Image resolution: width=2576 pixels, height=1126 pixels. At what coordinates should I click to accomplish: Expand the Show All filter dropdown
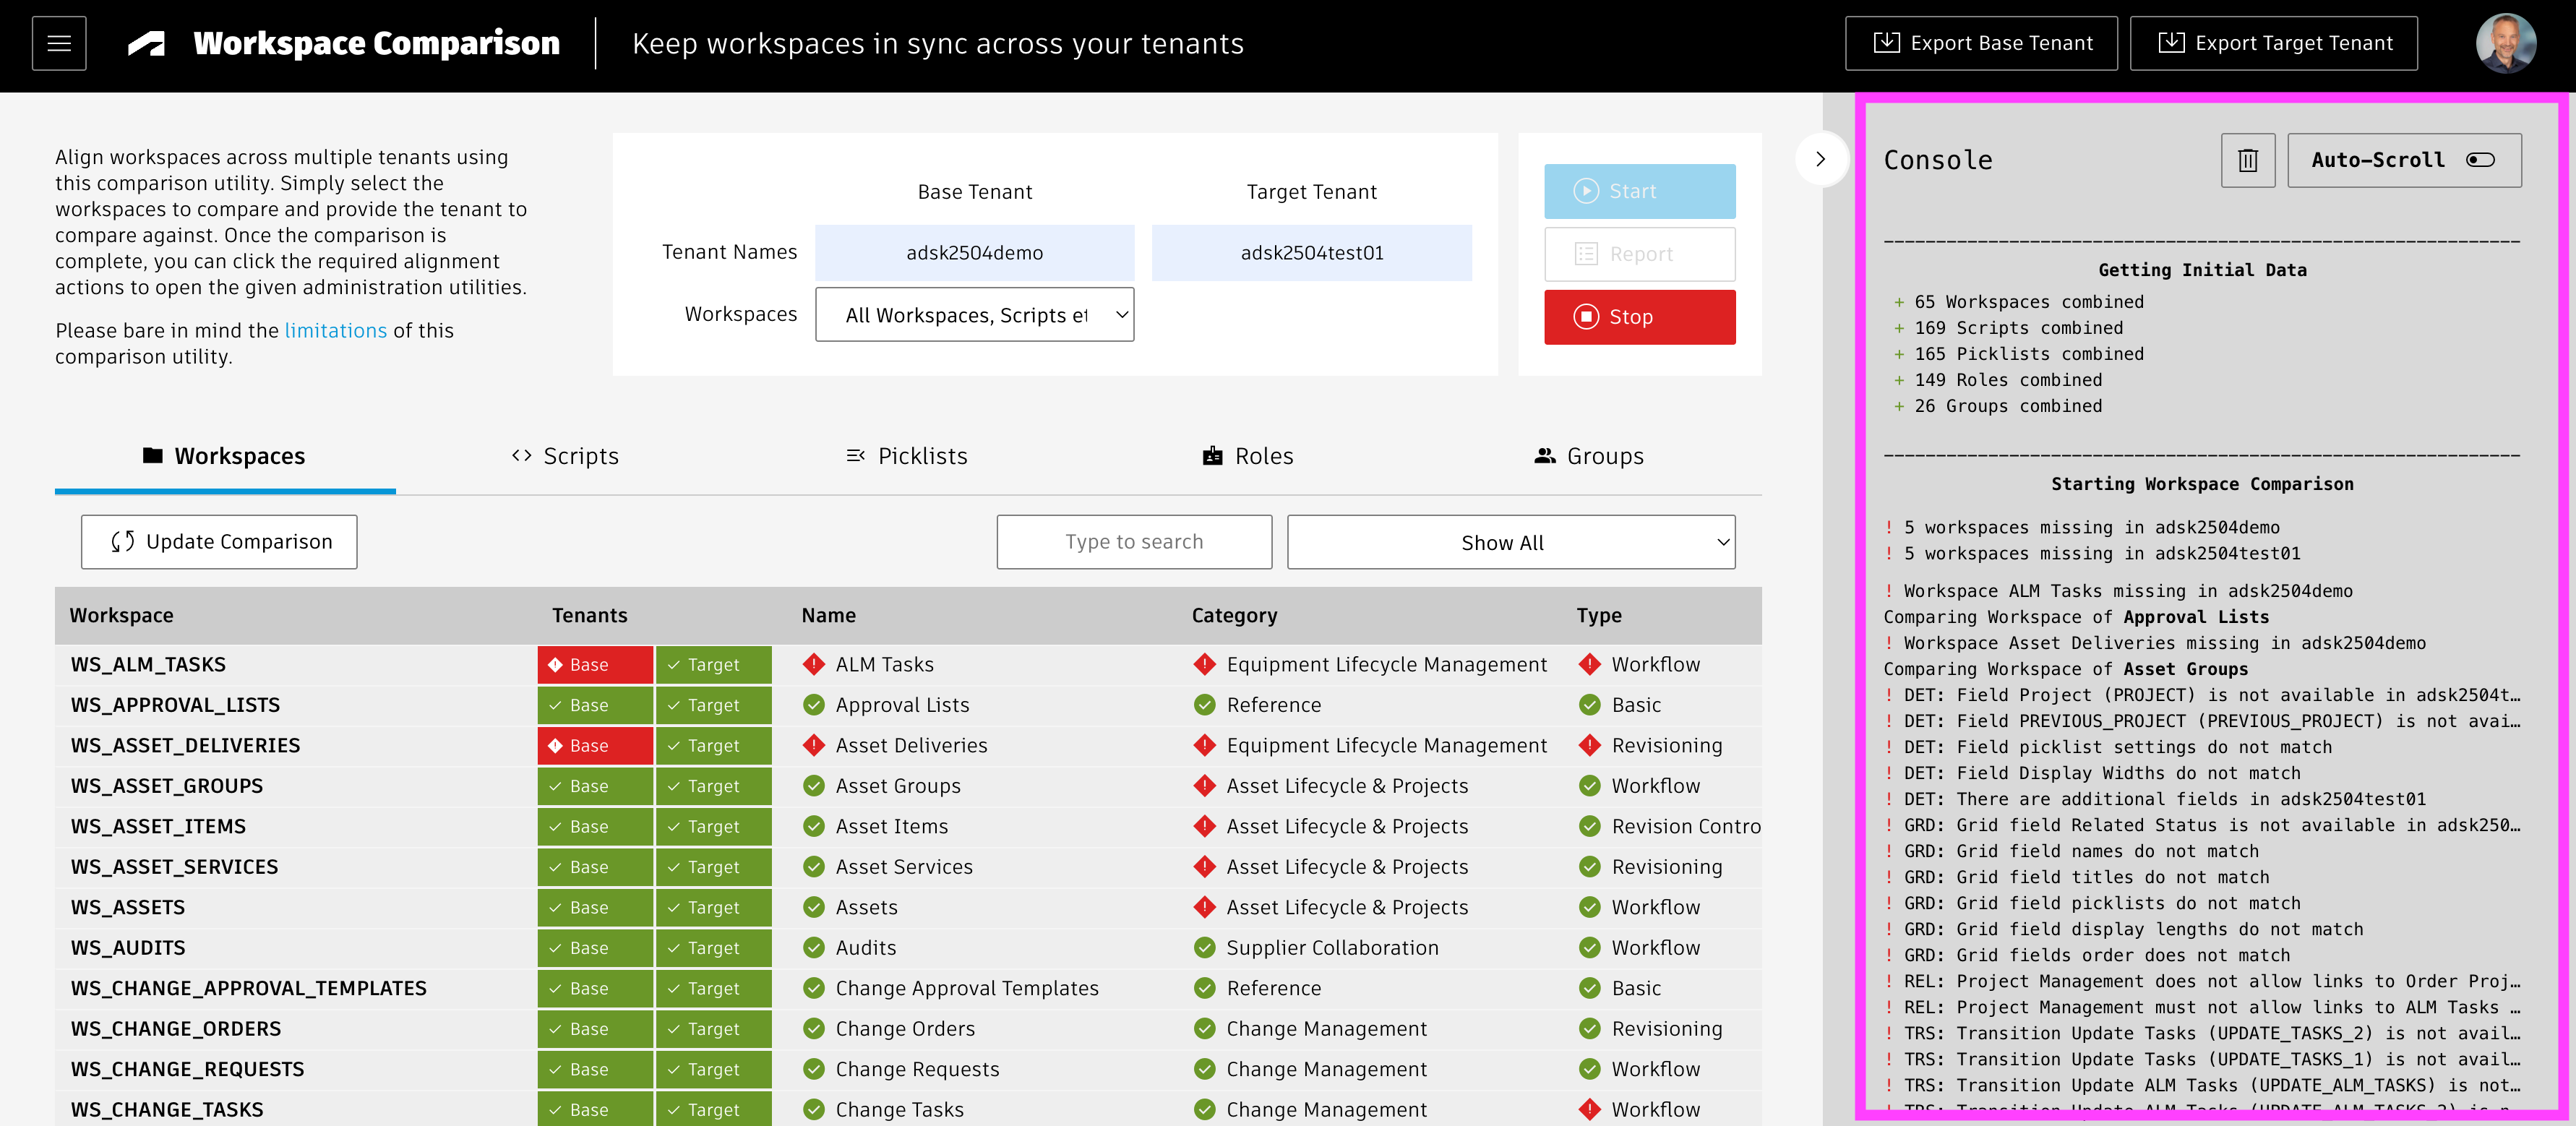click(1510, 542)
